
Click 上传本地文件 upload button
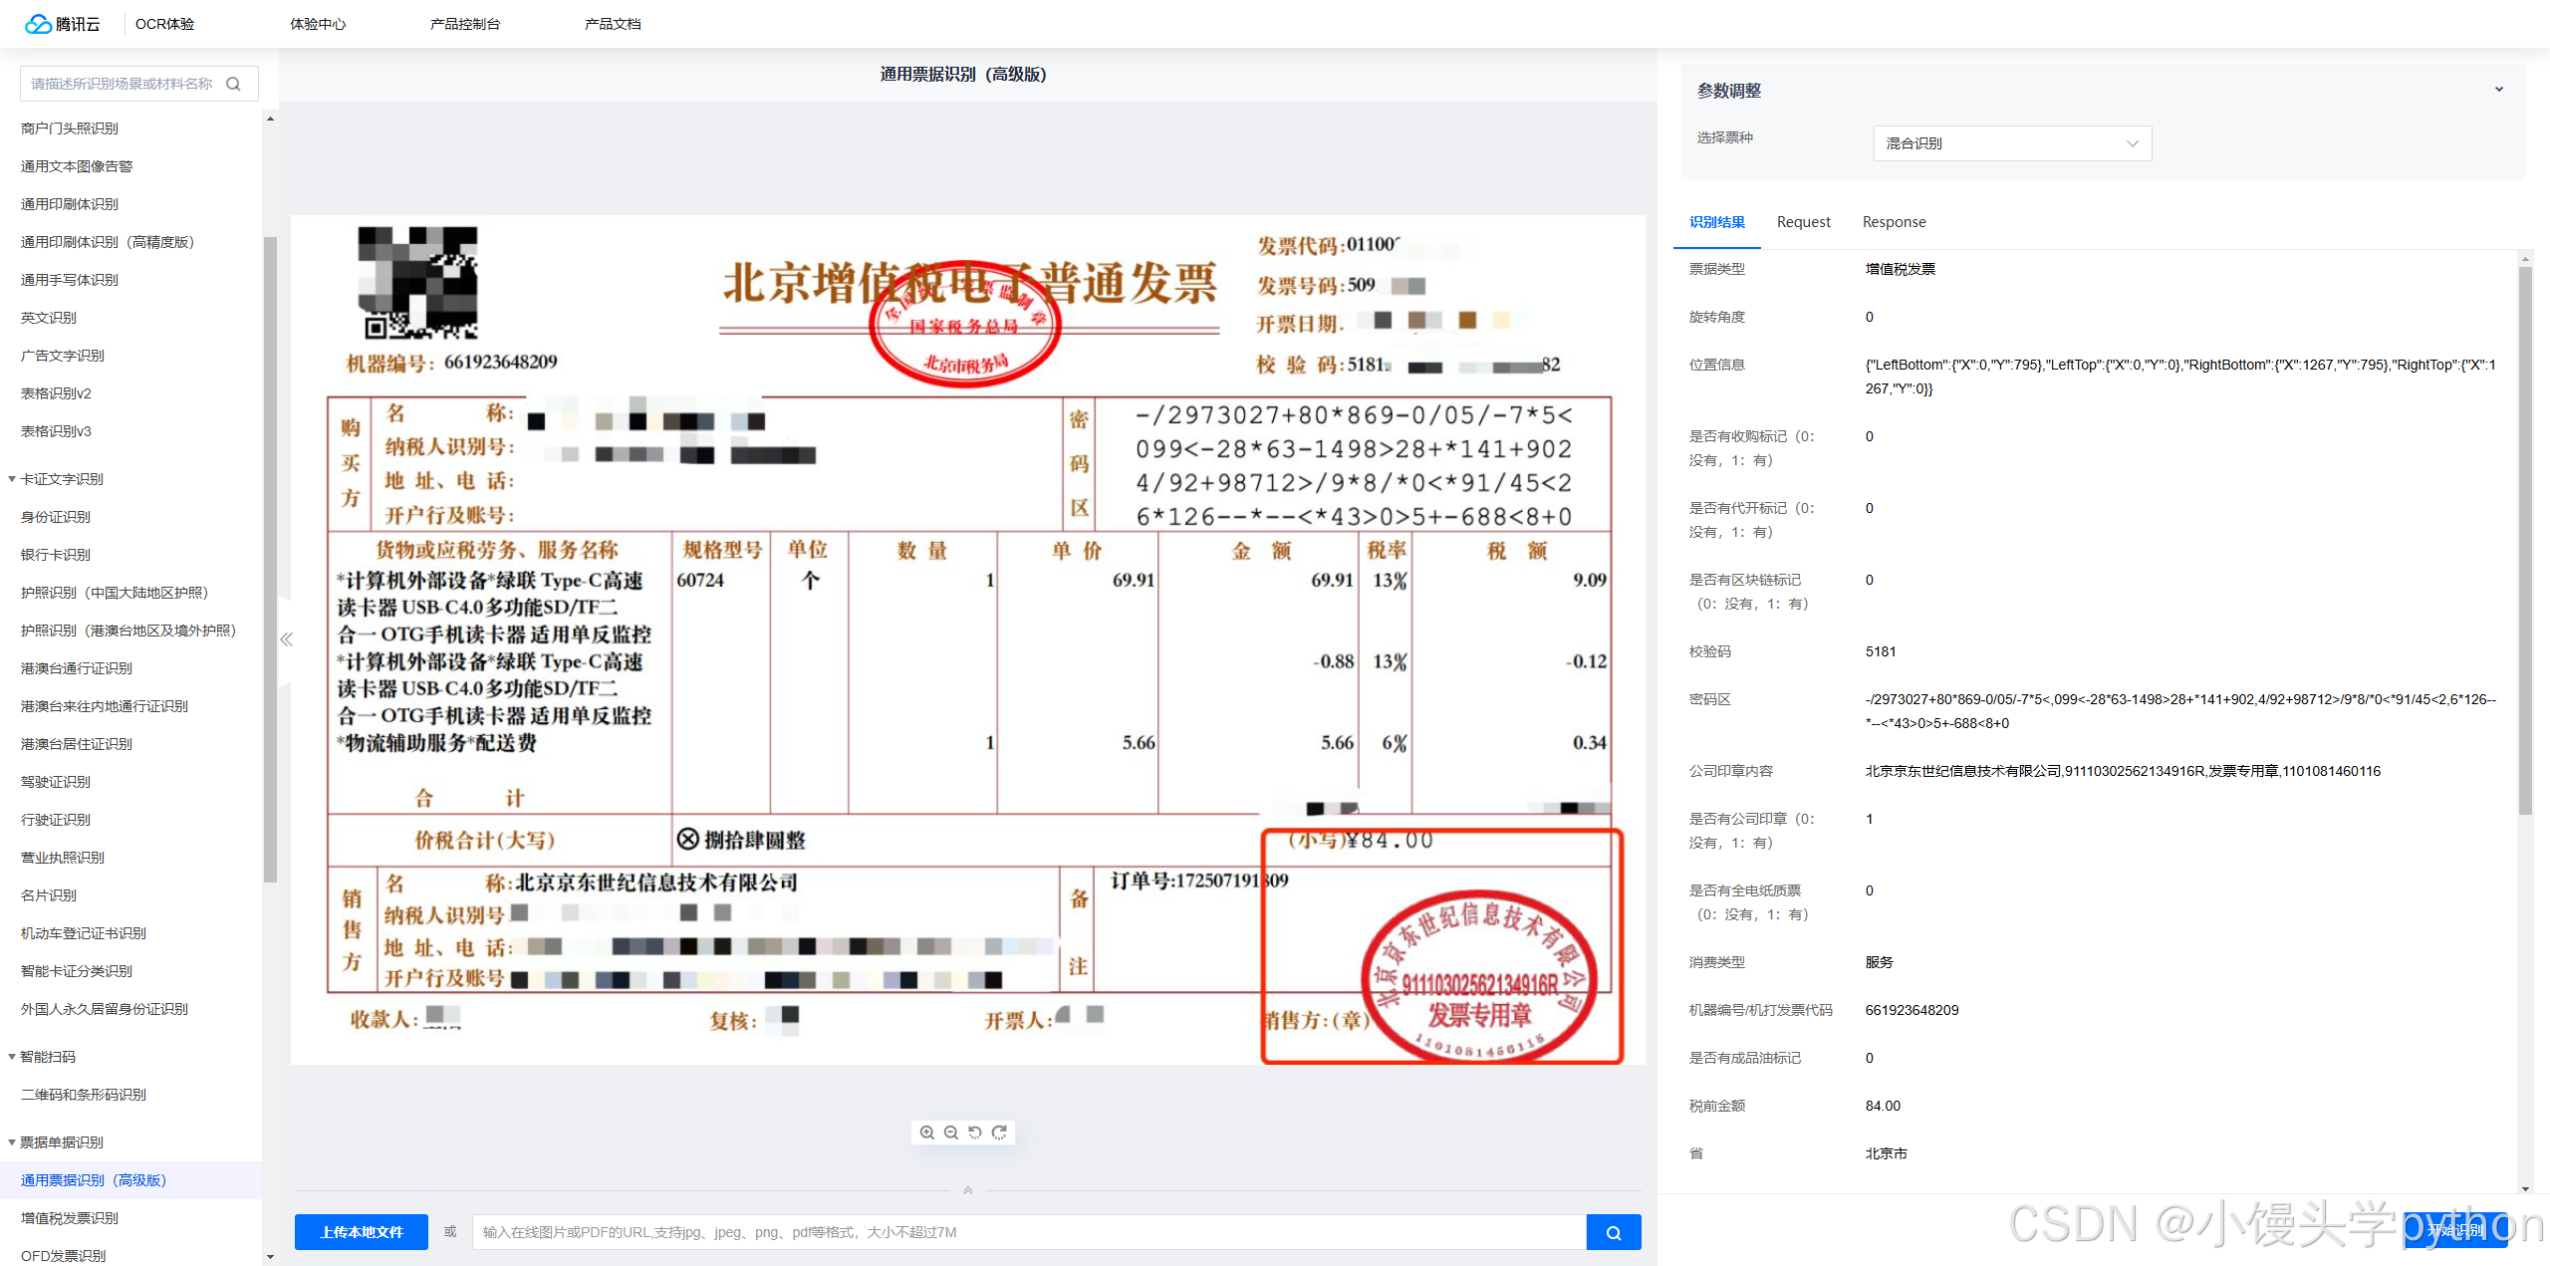[361, 1232]
